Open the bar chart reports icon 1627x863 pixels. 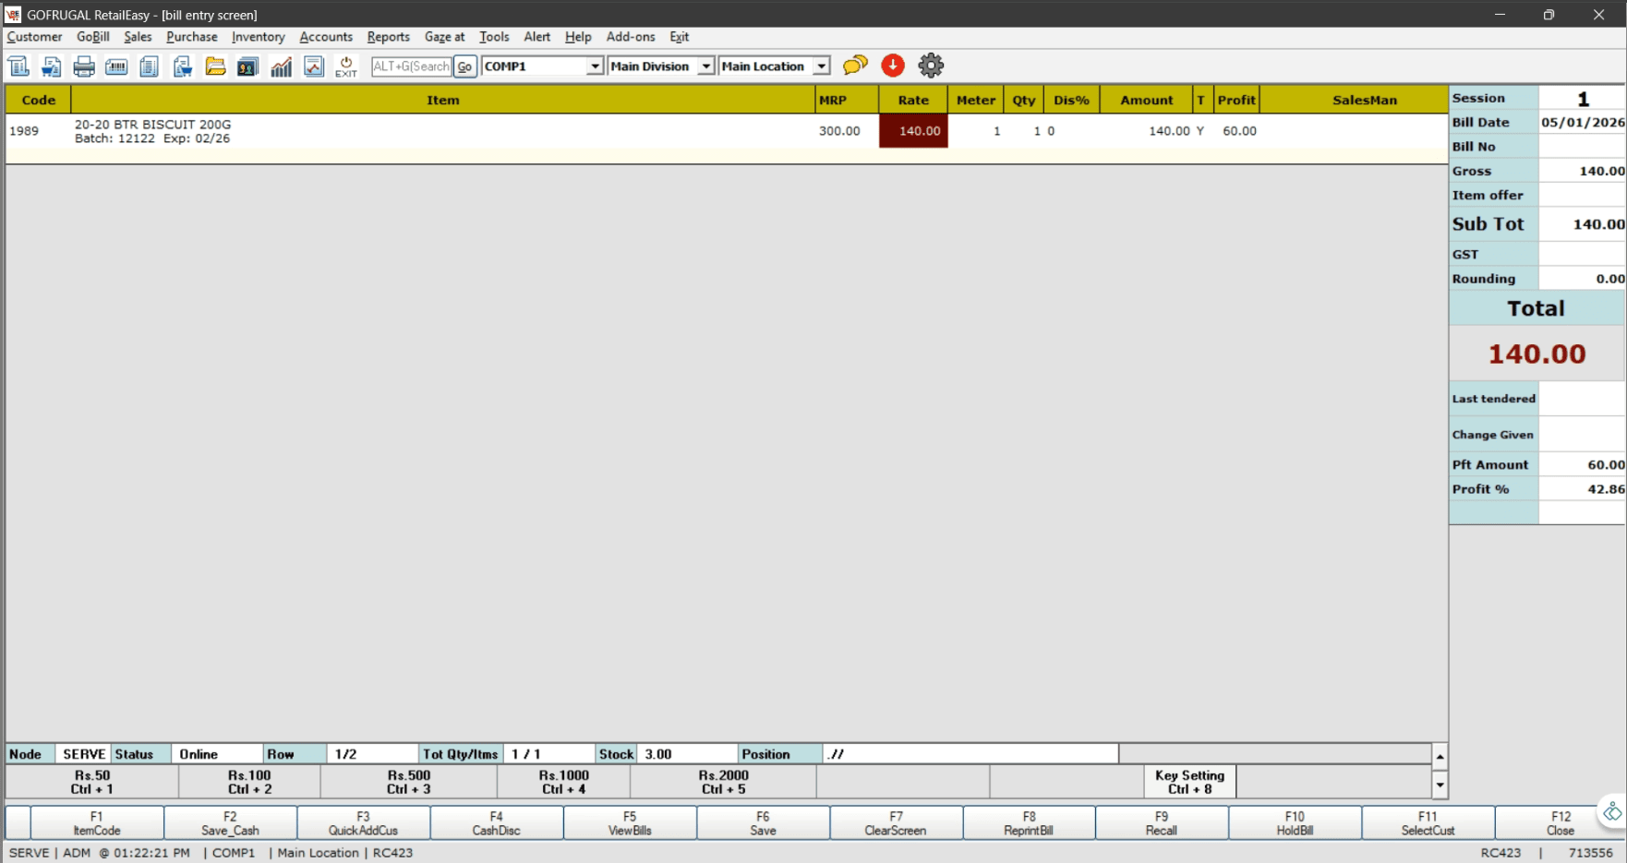click(x=281, y=66)
